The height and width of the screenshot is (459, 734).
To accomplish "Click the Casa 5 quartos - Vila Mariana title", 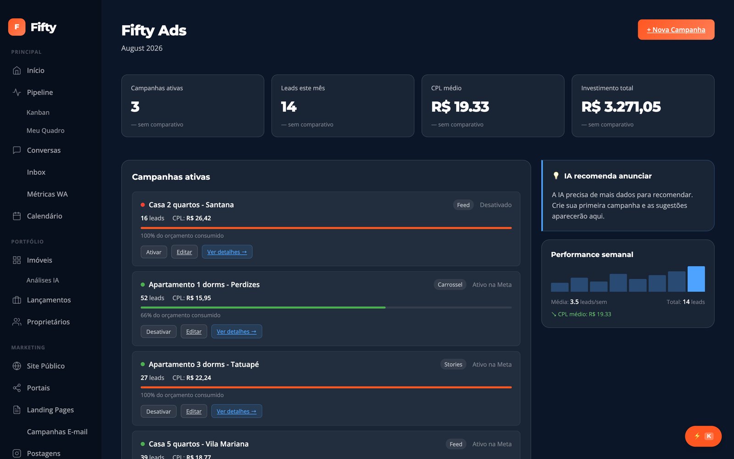I will click(x=199, y=444).
